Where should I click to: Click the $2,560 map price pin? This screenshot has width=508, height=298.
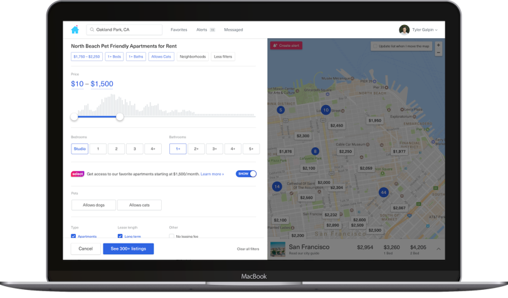click(307, 198)
